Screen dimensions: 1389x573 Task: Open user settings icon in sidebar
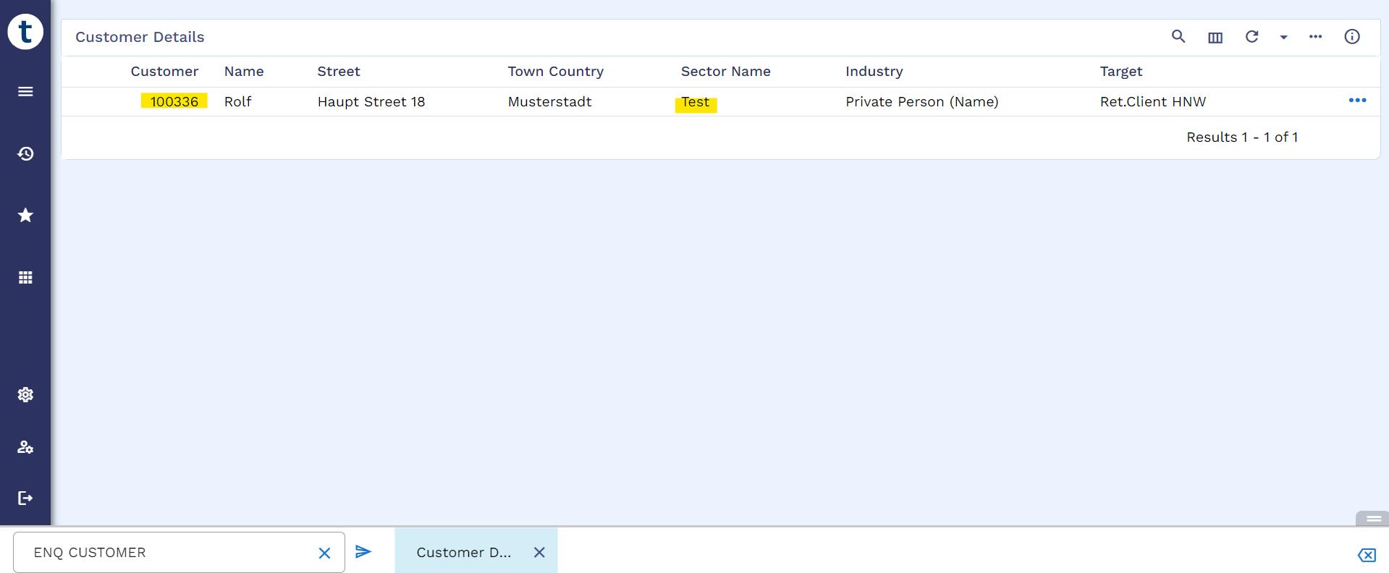coord(25,447)
